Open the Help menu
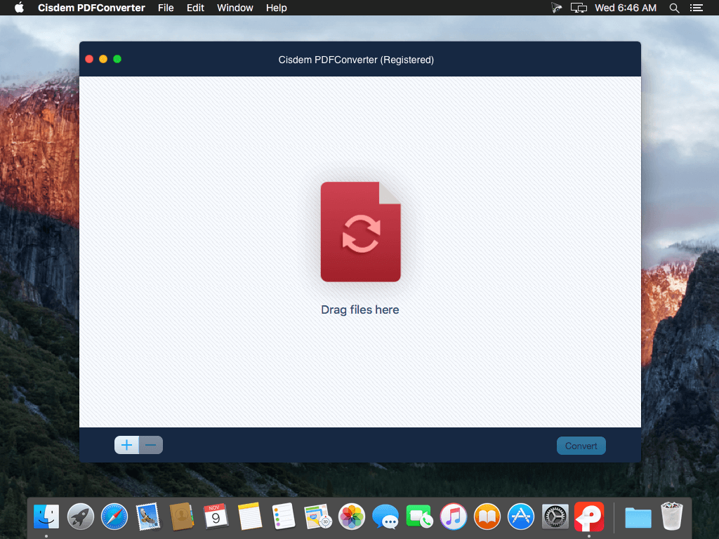719x539 pixels. pos(277,8)
